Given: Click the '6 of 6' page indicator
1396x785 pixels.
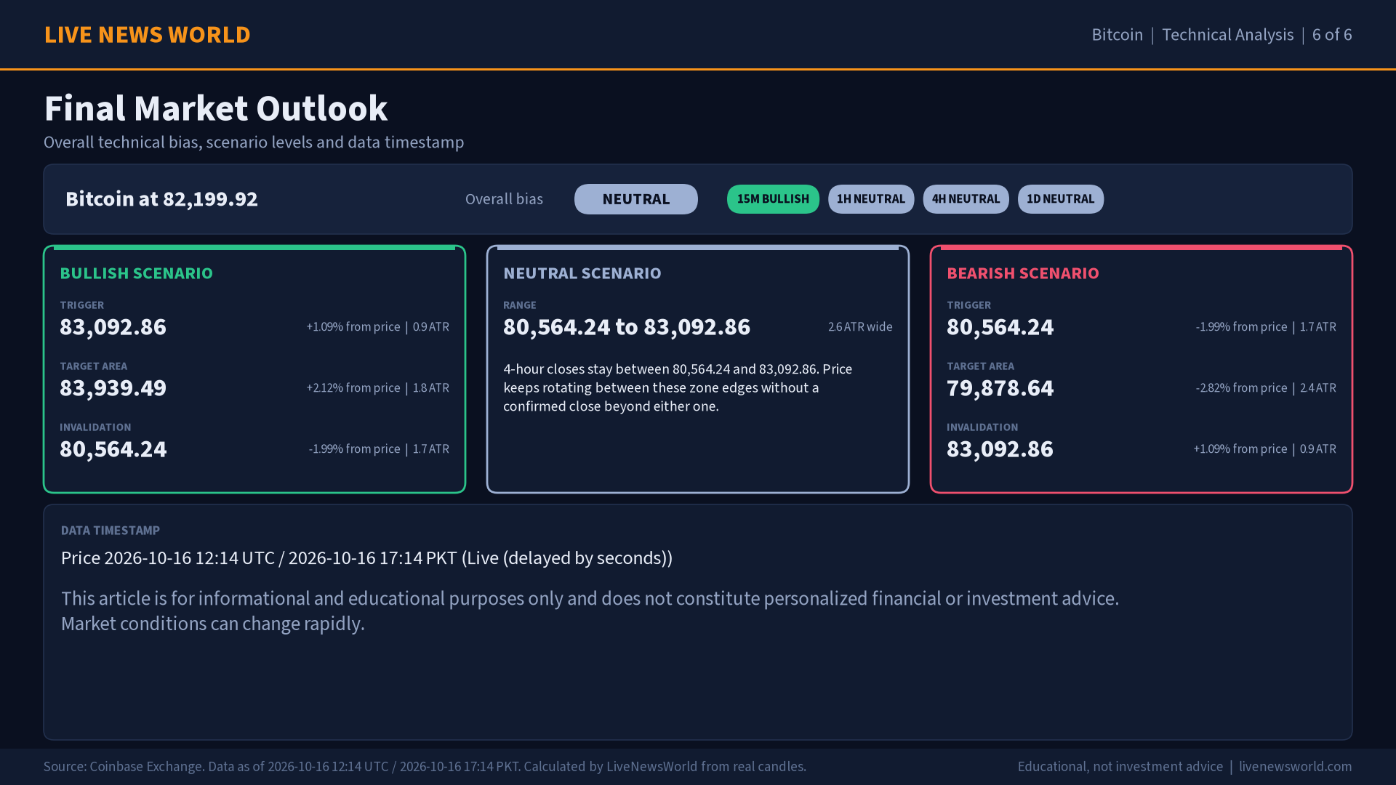Looking at the screenshot, I should [x=1332, y=35].
